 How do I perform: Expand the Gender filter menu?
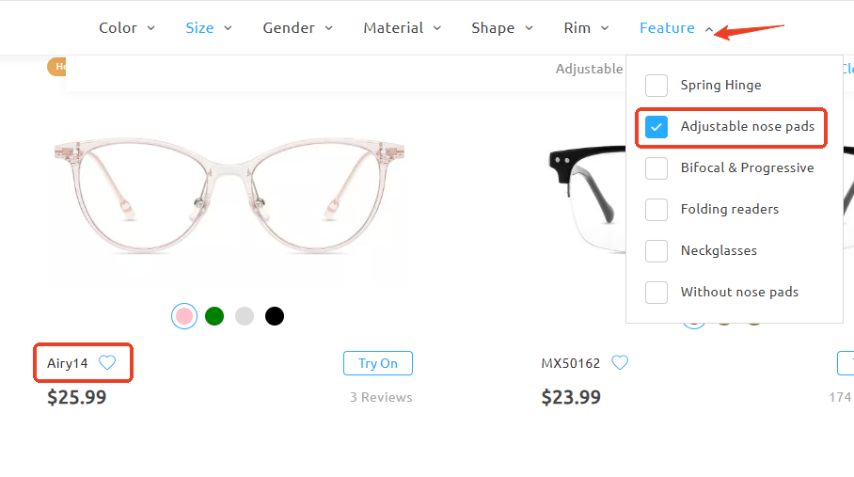[x=297, y=28]
